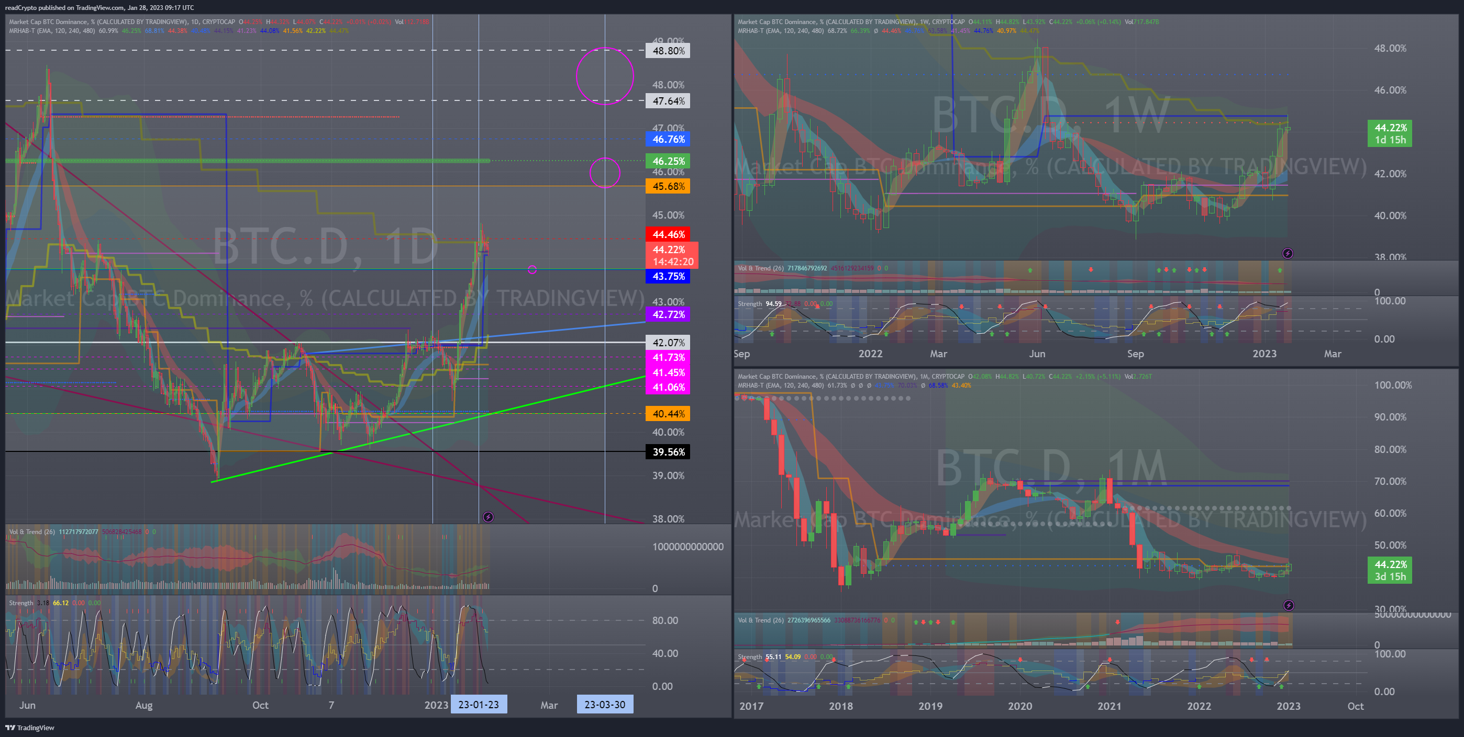Click the 2022 label on 1W time axis
Screen dimensions: 1464x737
[870, 354]
